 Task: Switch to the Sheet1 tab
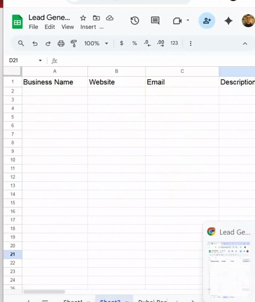click(x=73, y=301)
